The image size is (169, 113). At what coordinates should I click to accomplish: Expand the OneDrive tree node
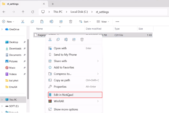tap(2, 29)
